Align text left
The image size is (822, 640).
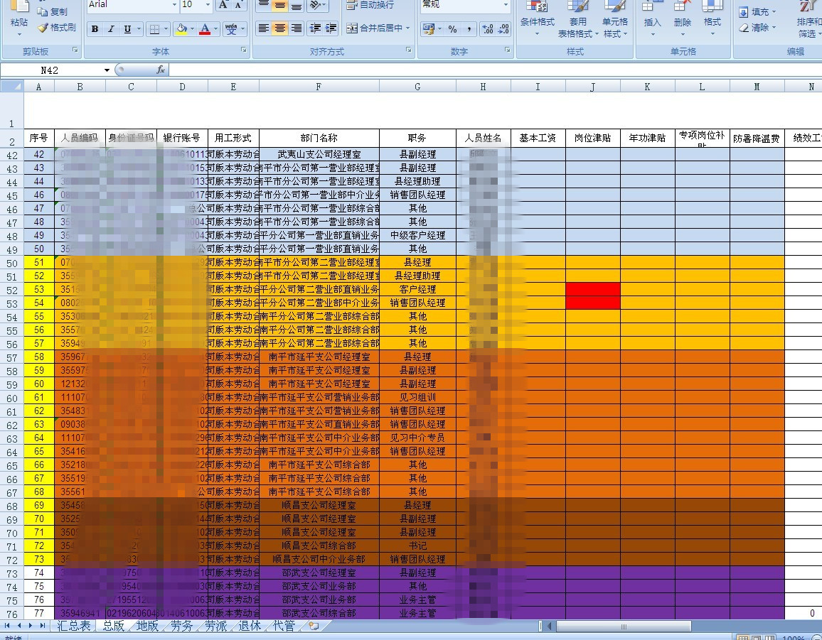pyautogui.click(x=264, y=28)
